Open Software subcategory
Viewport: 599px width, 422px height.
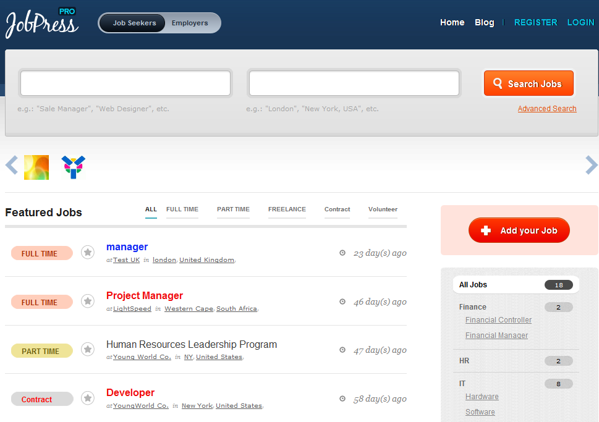(x=480, y=412)
